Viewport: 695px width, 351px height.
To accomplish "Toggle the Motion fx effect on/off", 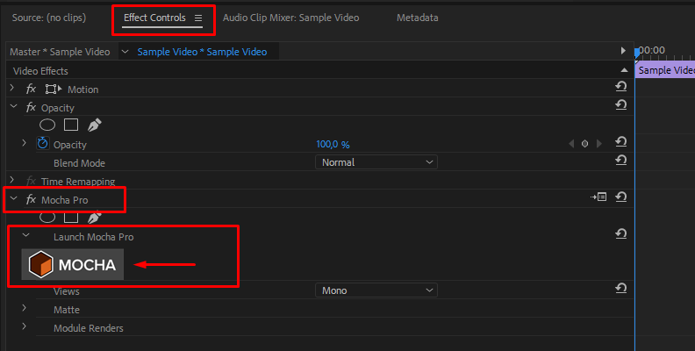I will [x=31, y=90].
